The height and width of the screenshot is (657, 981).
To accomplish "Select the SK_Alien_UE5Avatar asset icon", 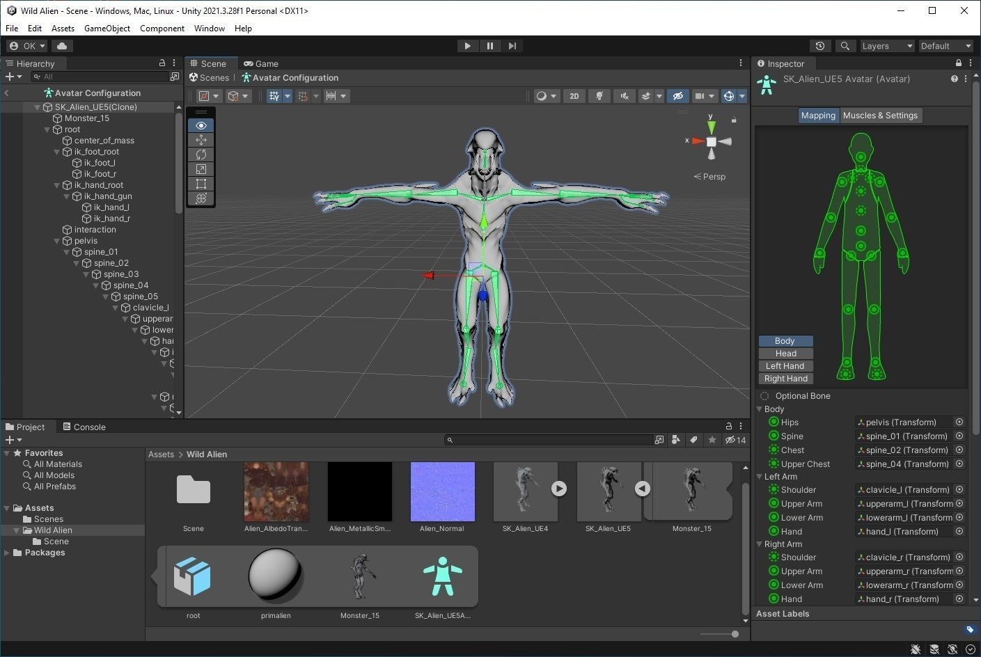I will pos(442,576).
